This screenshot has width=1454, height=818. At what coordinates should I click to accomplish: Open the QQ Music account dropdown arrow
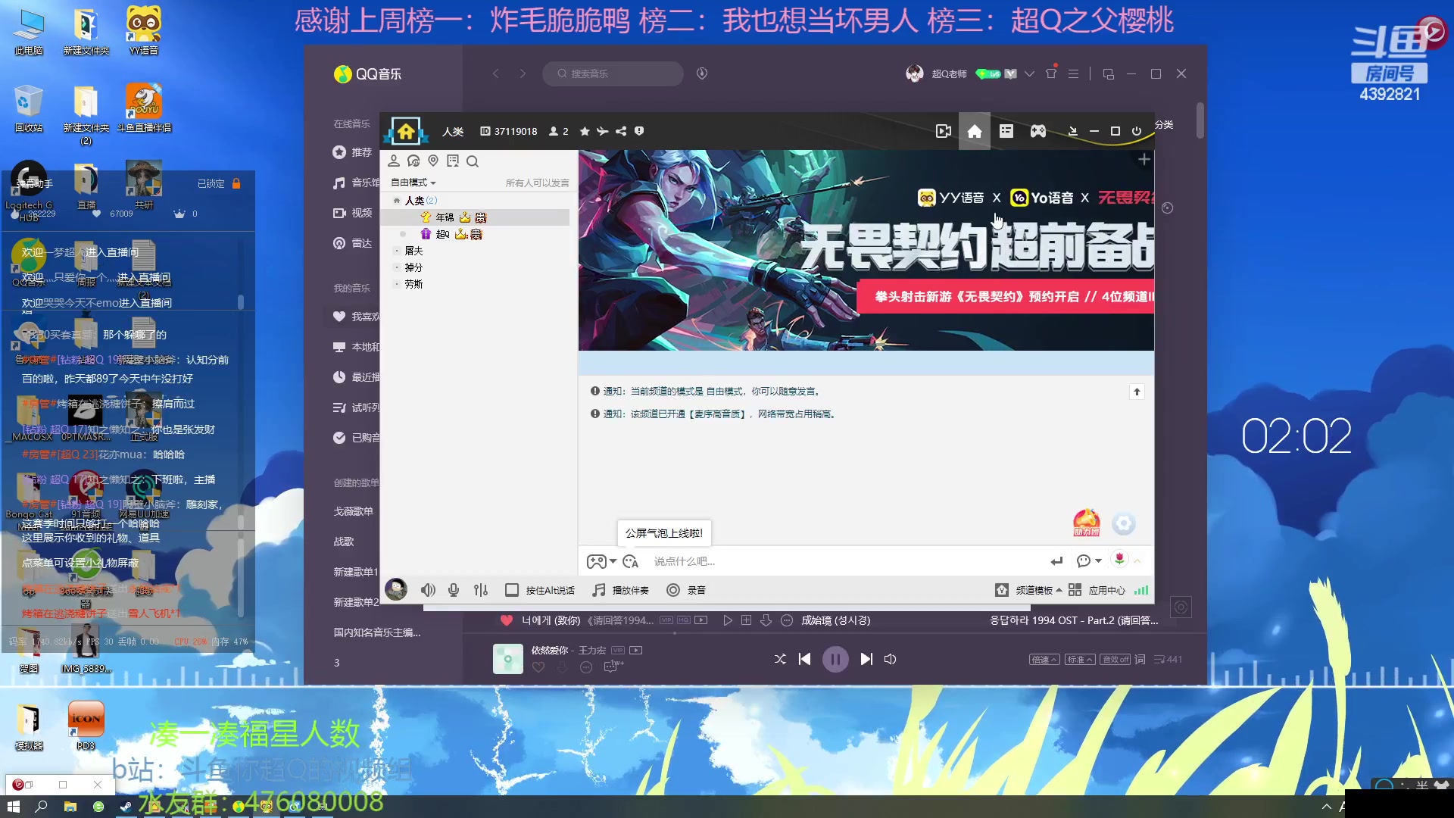click(1029, 73)
